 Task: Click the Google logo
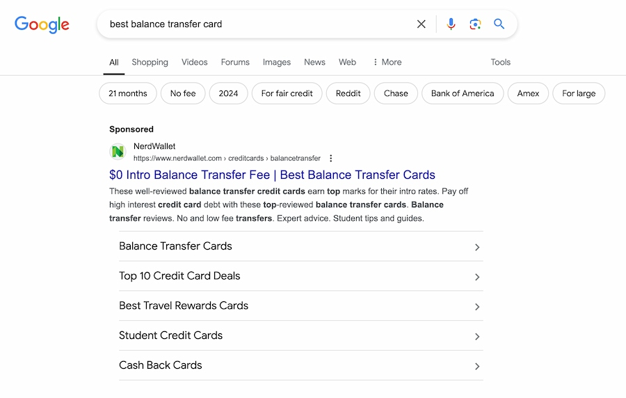coord(42,24)
